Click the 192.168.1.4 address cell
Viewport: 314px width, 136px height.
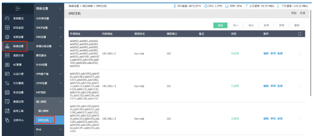[x=109, y=119]
